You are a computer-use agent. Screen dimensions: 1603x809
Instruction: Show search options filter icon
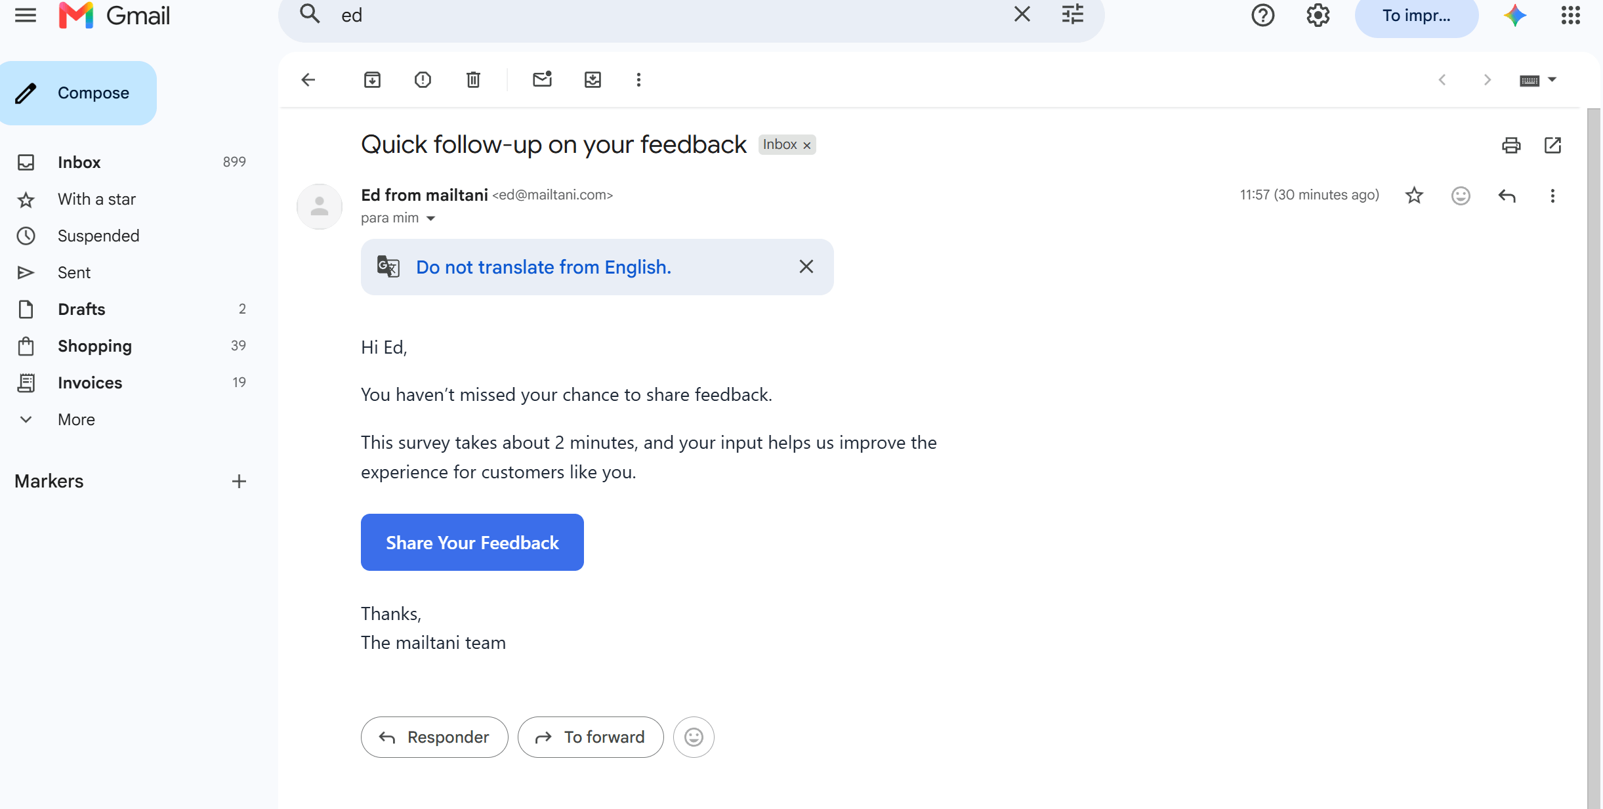pos(1073,14)
